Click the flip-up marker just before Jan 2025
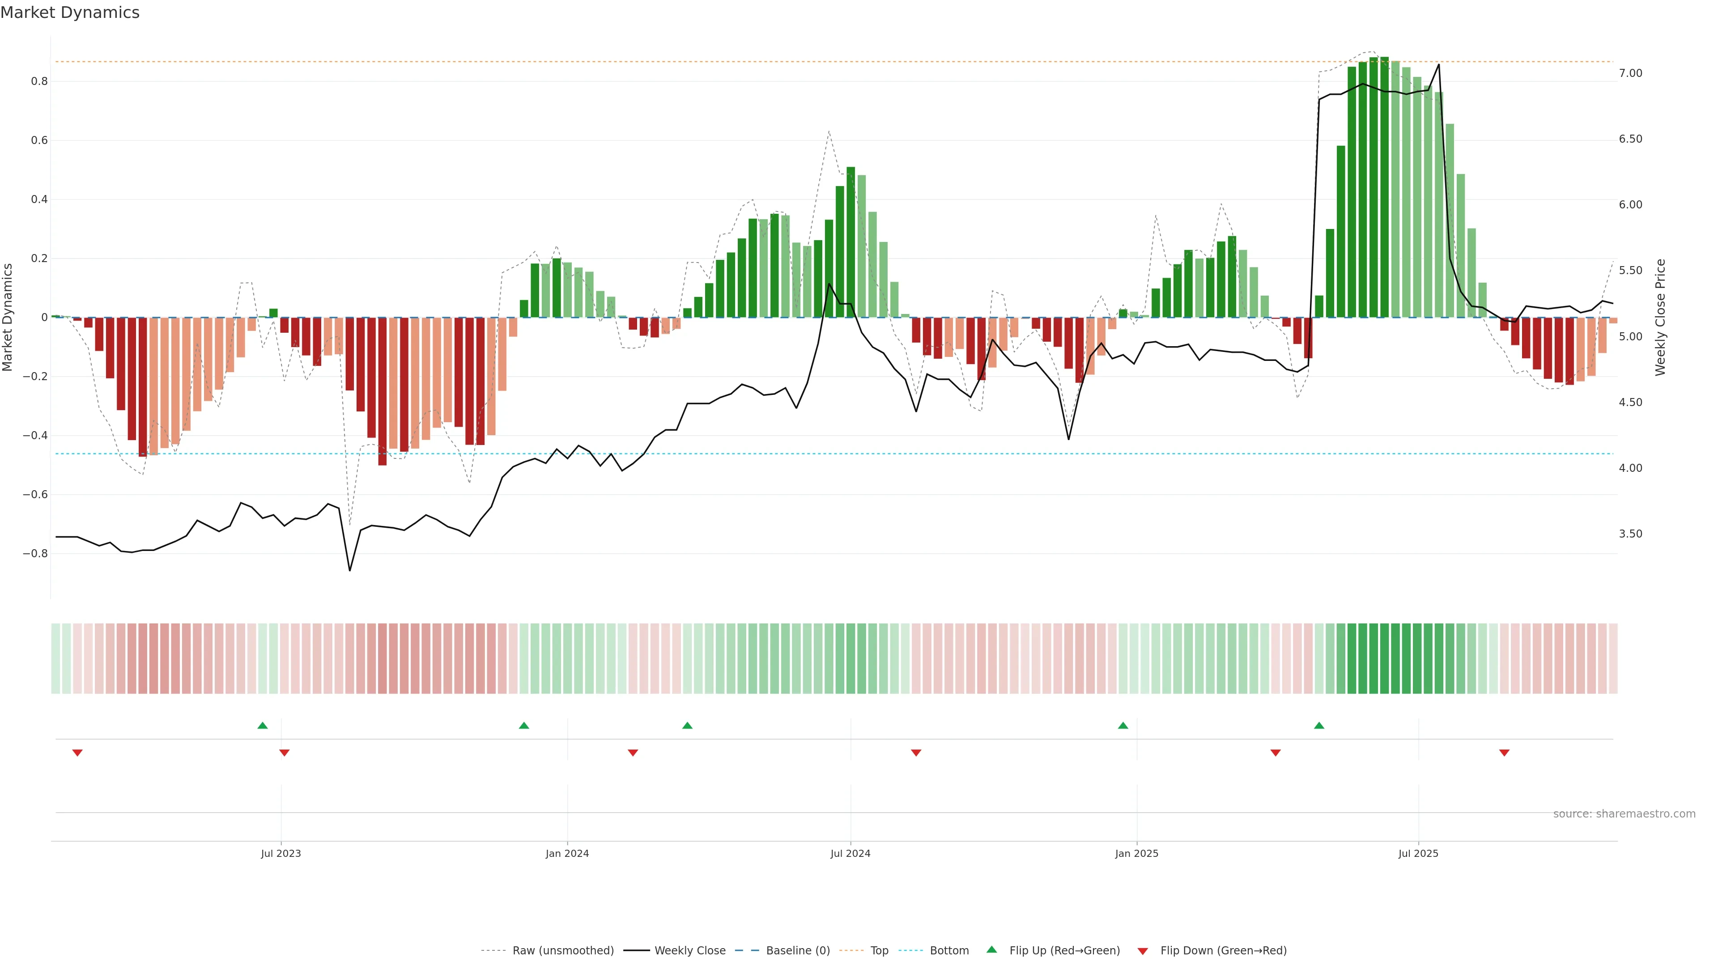The image size is (1718, 966). [1123, 725]
